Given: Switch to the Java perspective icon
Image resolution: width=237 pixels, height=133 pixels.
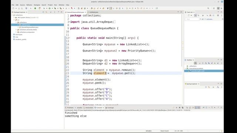Looking at the screenshot, I should tap(218, 8).
